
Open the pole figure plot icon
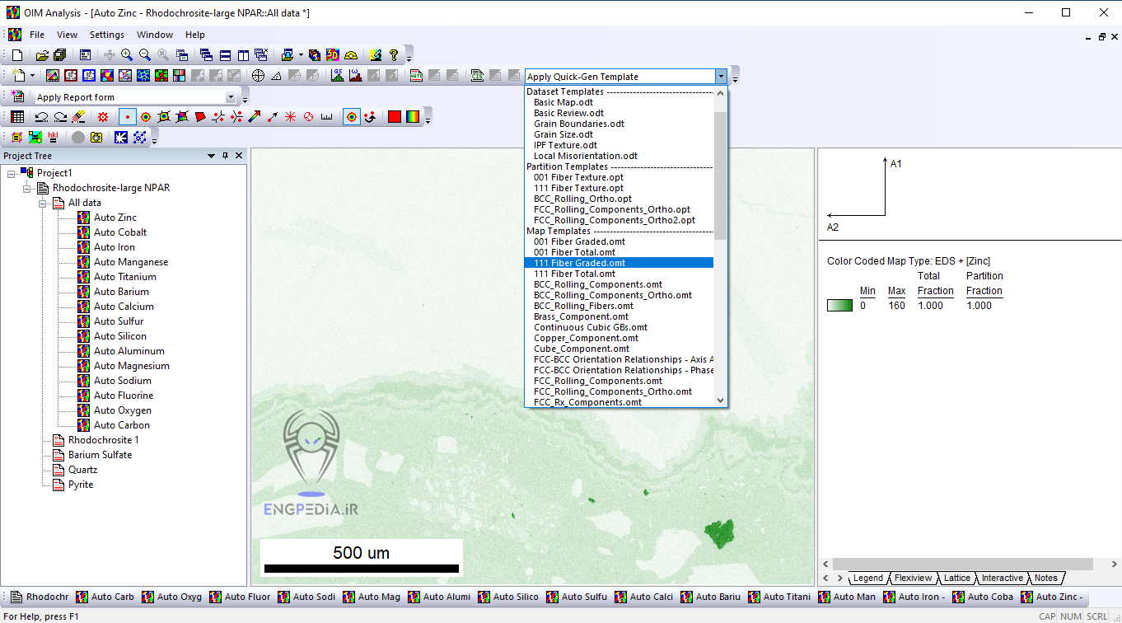(x=258, y=76)
